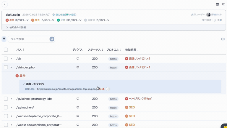Viewport: 227px width, 128px height.
Task: Check the /webxr-site/demo_corporate_0 row checkbox
Action: tap(6, 116)
